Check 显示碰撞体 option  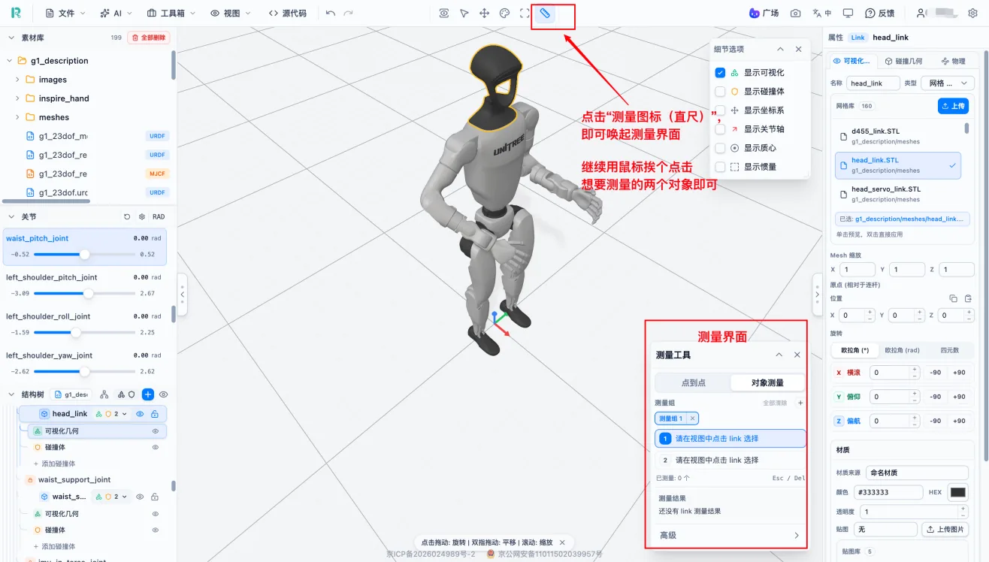(x=720, y=92)
